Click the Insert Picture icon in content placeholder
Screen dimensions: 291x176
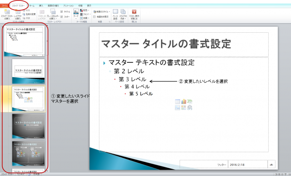[177, 107]
